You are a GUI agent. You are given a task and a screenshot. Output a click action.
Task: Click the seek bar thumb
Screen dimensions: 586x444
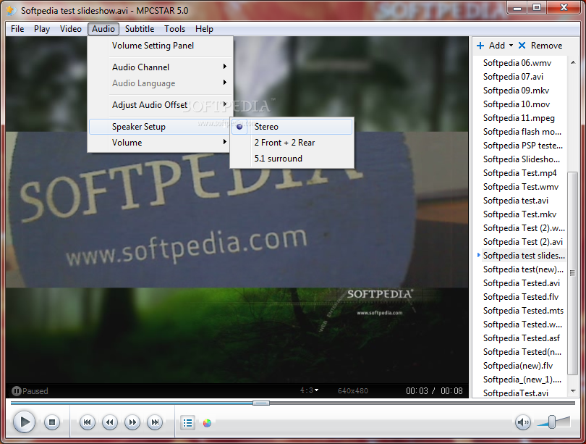click(261, 403)
